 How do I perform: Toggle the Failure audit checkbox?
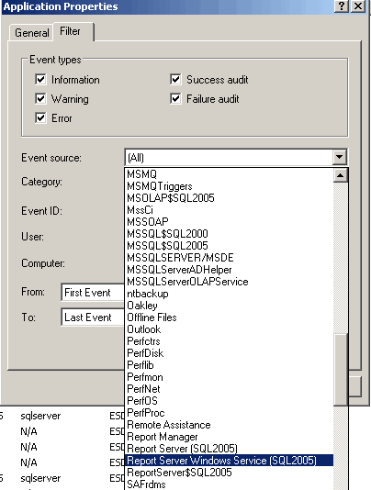(175, 99)
